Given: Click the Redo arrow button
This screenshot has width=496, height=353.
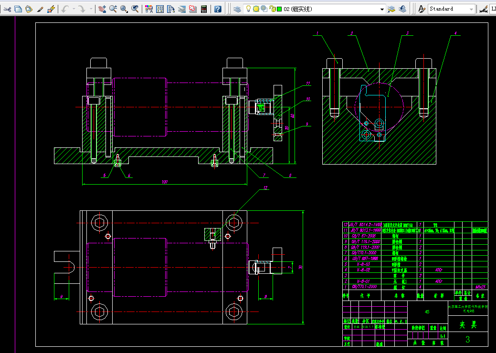Looking at the screenshot, I should tap(82, 9).
